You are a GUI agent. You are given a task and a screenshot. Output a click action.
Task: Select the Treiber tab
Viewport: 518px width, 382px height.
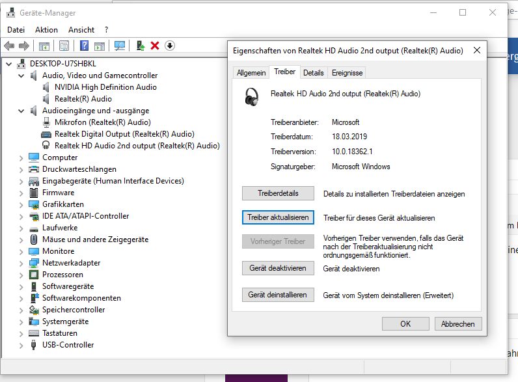pyautogui.click(x=285, y=72)
